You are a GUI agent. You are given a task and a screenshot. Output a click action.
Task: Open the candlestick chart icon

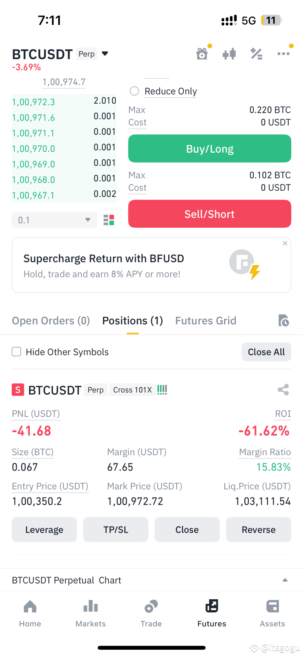[x=229, y=54]
